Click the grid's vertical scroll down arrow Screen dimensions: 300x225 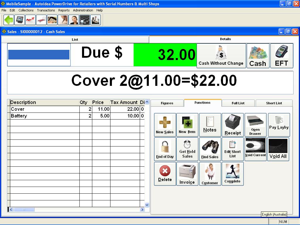pos(147,205)
